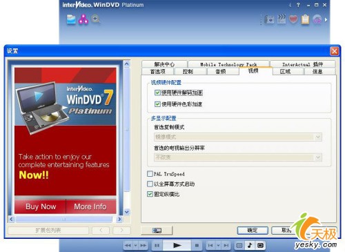Switch to InterActual 插件 tab
This screenshot has width=345, height=252.
pyautogui.click(x=303, y=64)
